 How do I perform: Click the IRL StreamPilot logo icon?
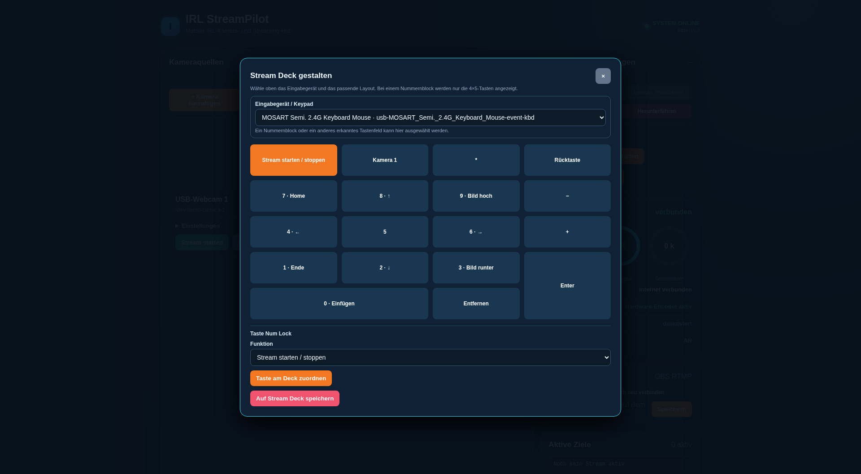[x=170, y=26]
